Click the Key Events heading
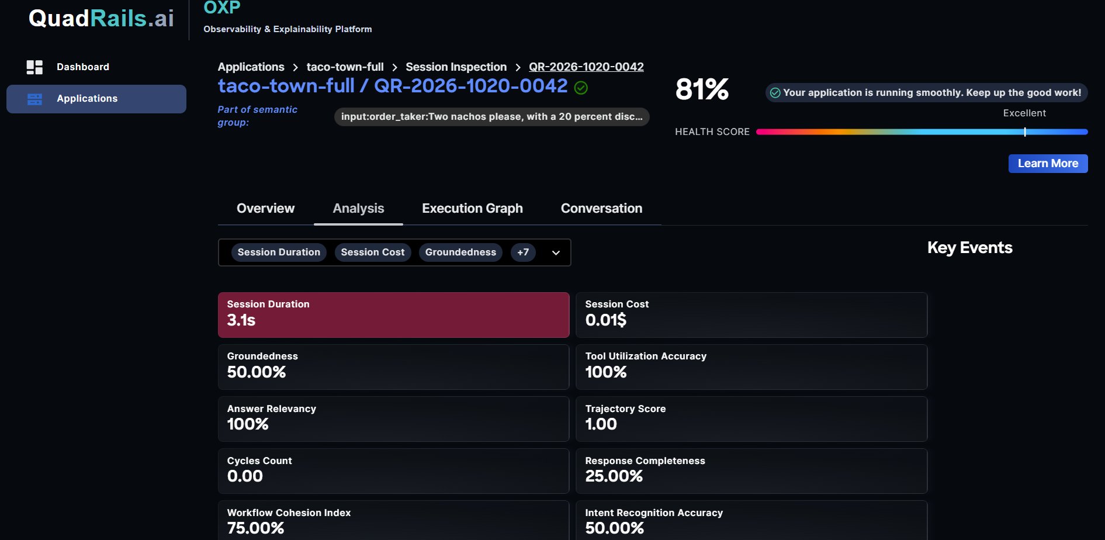Image resolution: width=1105 pixels, height=540 pixels. click(969, 248)
